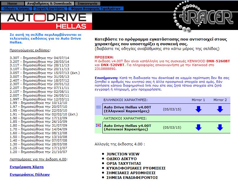Click the DNX-5260BT model name
Screen dimensions: 238x183
(x=218, y=61)
